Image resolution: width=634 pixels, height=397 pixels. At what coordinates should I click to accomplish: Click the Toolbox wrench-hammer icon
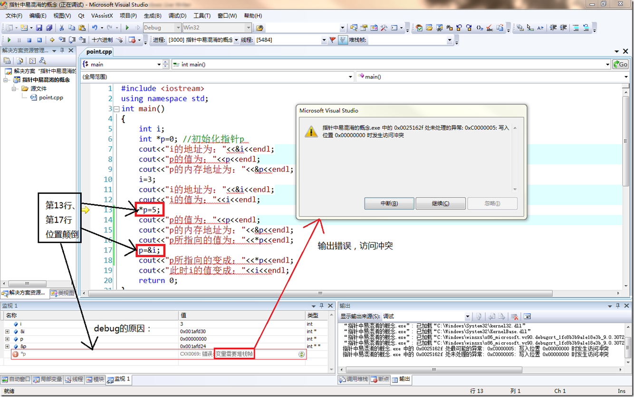coord(384,28)
